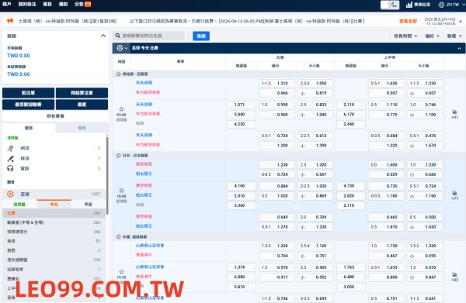Close the announcement banner with the X
Viewport: 466px width, 303px height.
click(461, 22)
